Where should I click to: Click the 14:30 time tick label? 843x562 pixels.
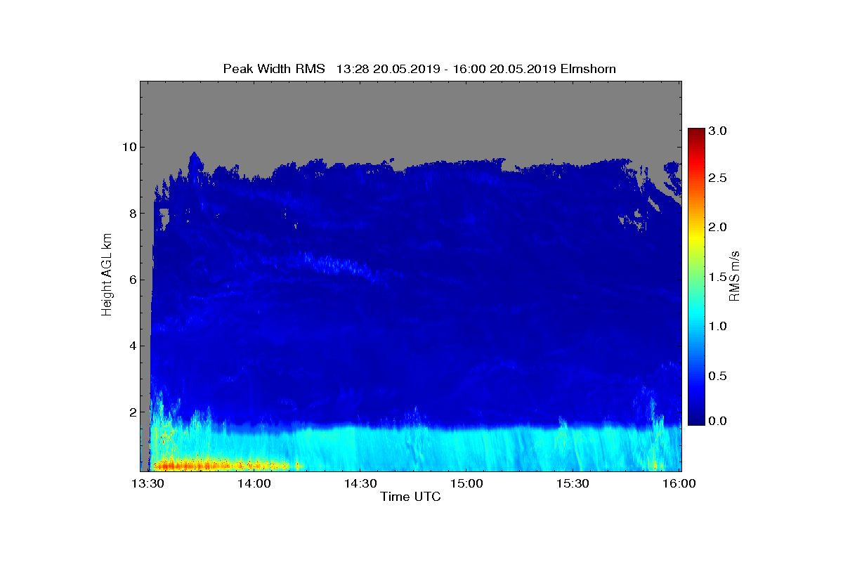[x=360, y=484]
